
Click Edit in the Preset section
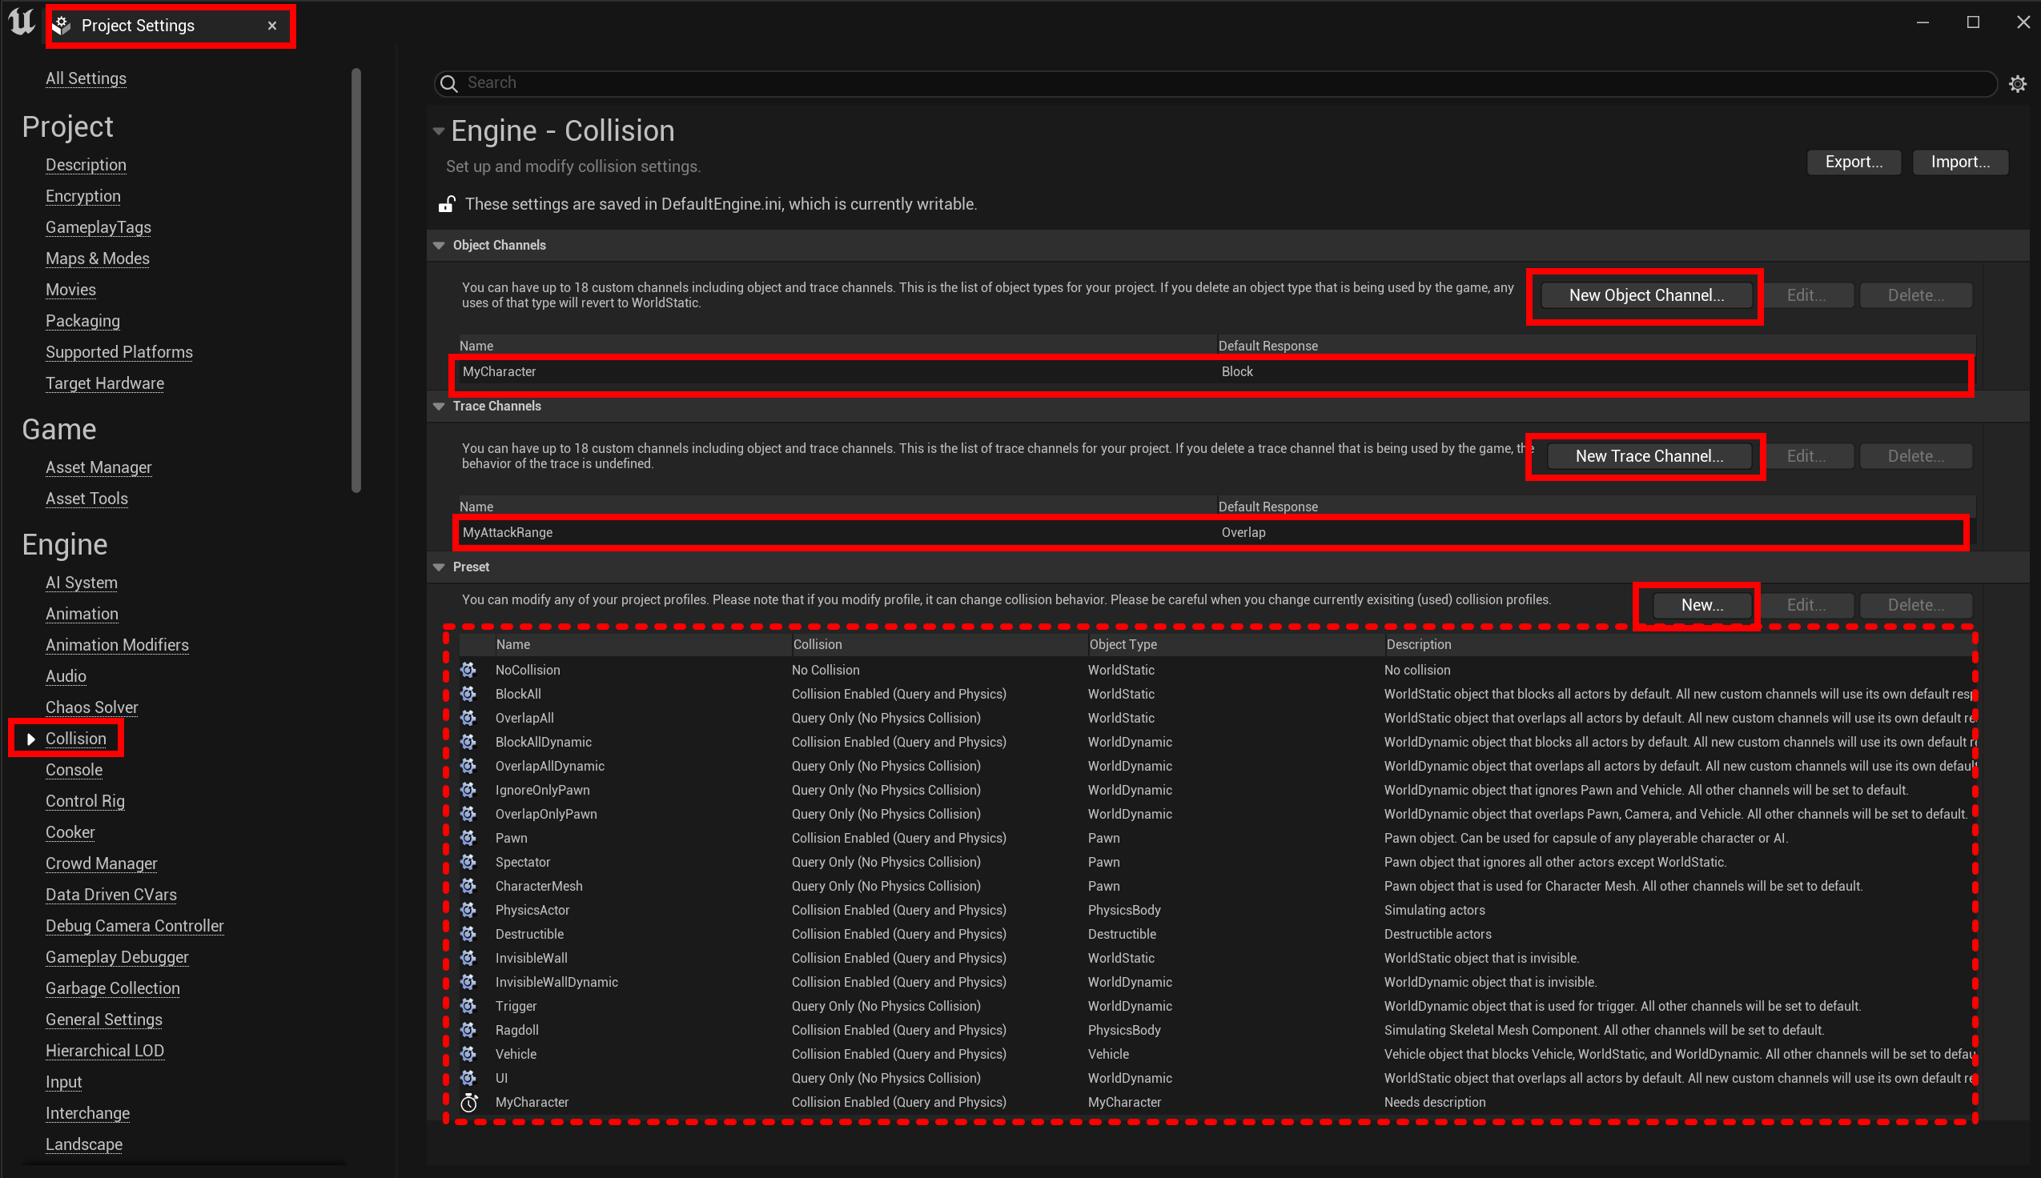click(x=1806, y=605)
